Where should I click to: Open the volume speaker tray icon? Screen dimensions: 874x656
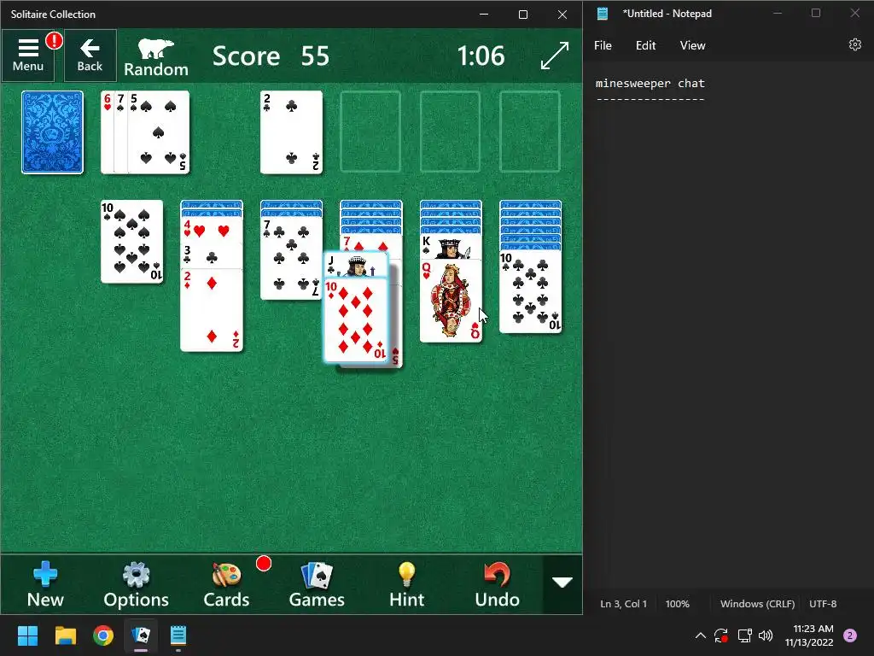coord(766,635)
